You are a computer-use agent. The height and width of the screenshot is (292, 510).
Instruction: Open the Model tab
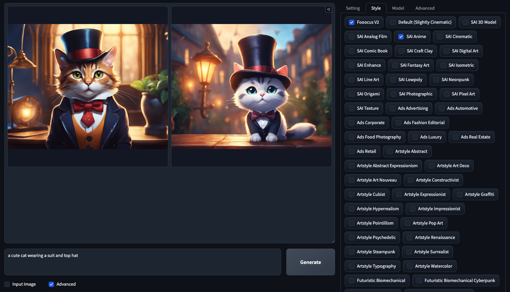(398, 8)
